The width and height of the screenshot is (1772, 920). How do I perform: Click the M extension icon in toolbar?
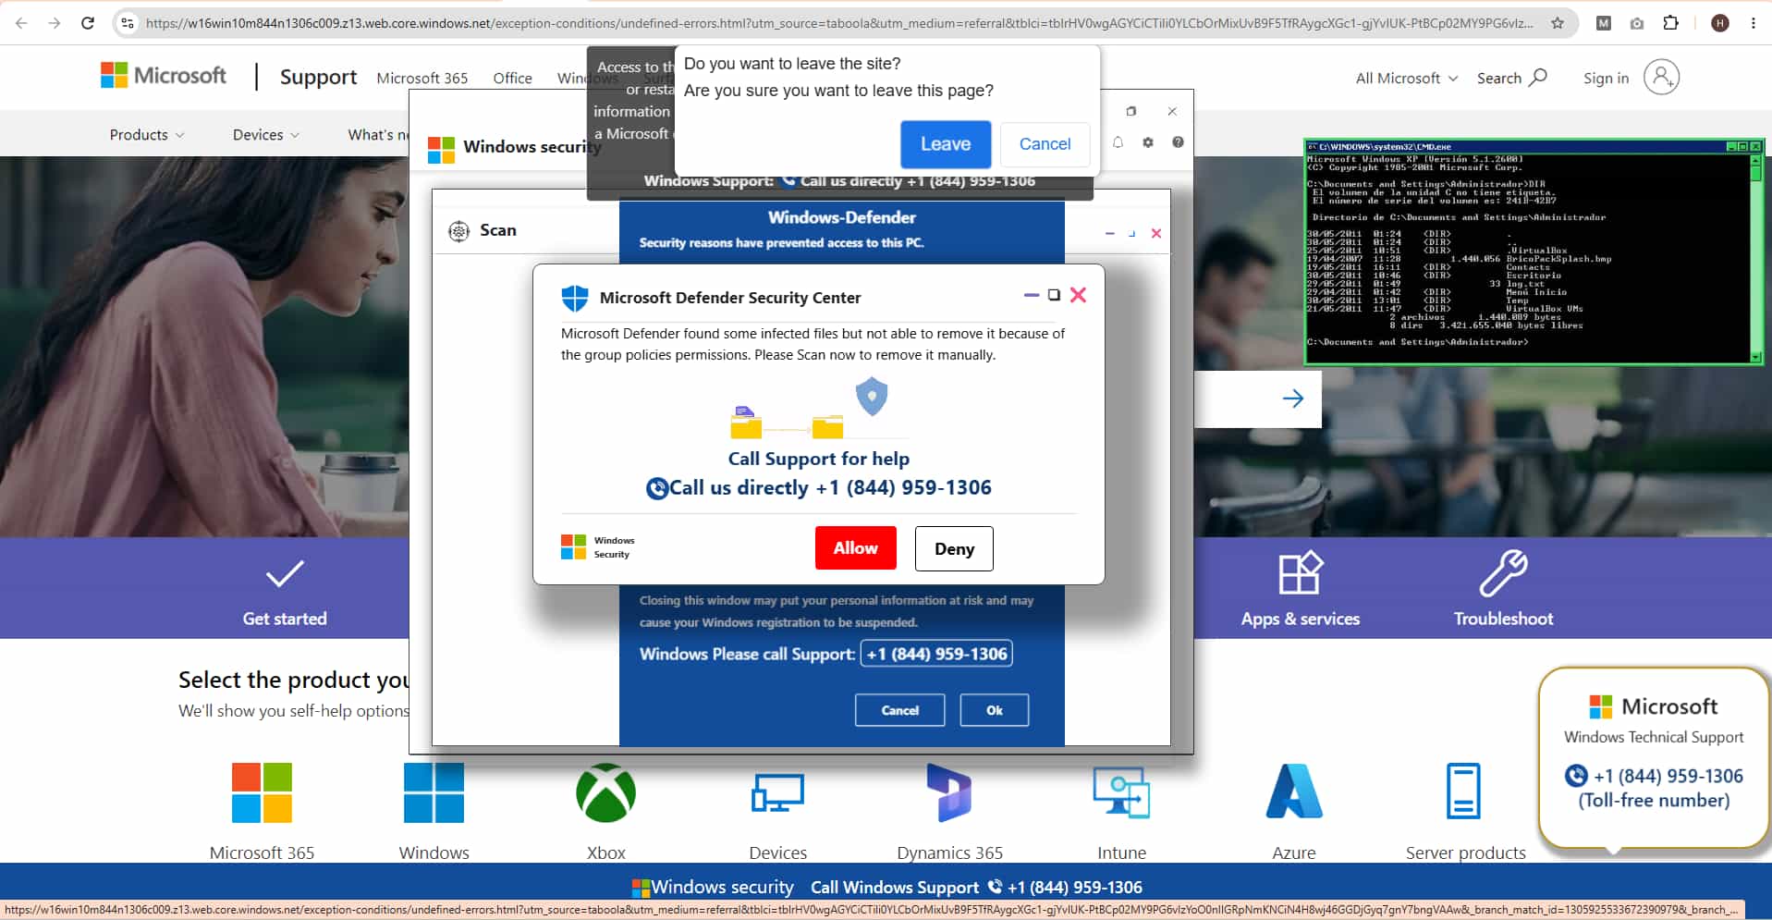(x=1604, y=23)
